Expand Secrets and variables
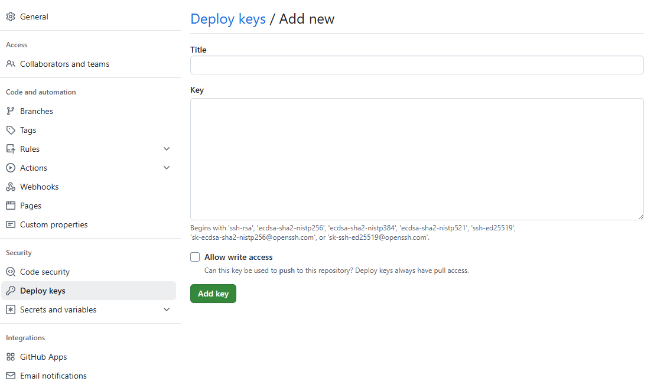The image size is (667, 391). 167,309
